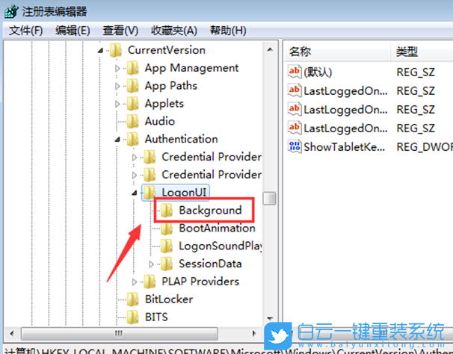Image resolution: width=453 pixels, height=354 pixels.
Task: Click the tree vertical scrollbar thumb
Action: coord(269,199)
